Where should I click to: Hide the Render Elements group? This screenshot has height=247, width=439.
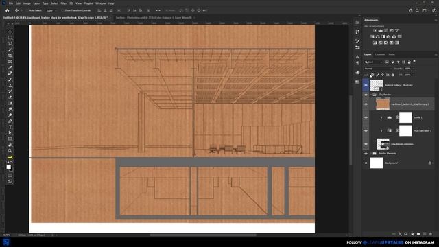pyautogui.click(x=366, y=154)
